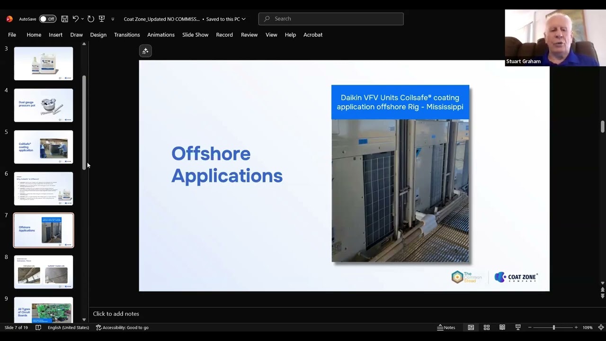This screenshot has width=606, height=341.
Task: Click the thumbnail pane scroll down arrow
Action: pos(84,320)
